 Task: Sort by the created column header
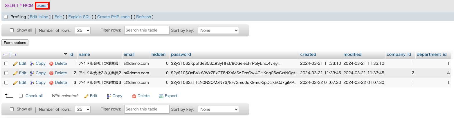pos(308,54)
